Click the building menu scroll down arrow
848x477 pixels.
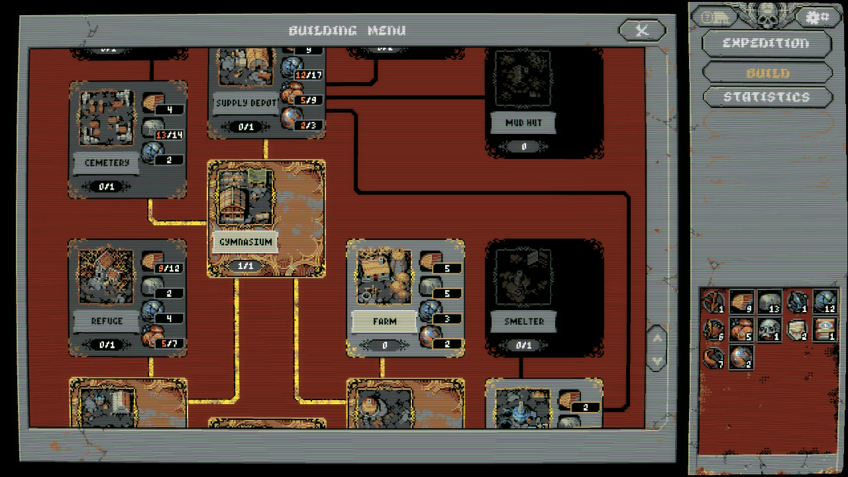point(657,361)
